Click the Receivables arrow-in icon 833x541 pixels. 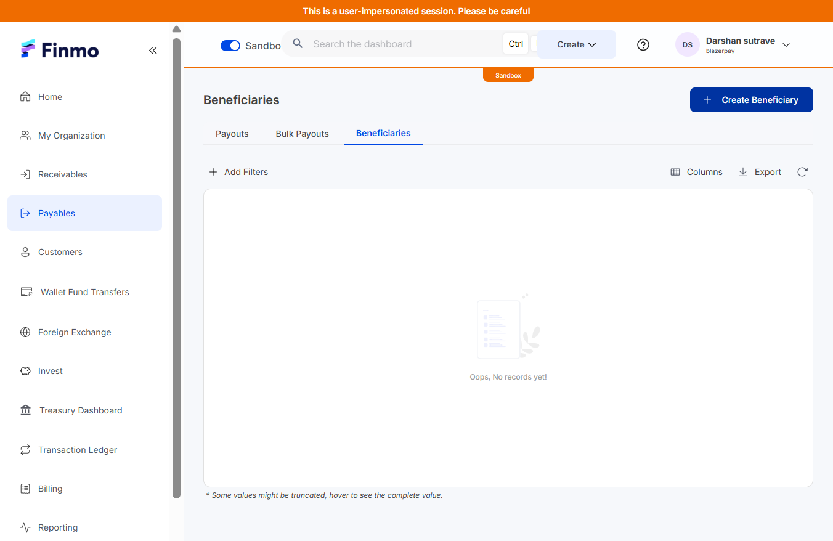tap(25, 174)
